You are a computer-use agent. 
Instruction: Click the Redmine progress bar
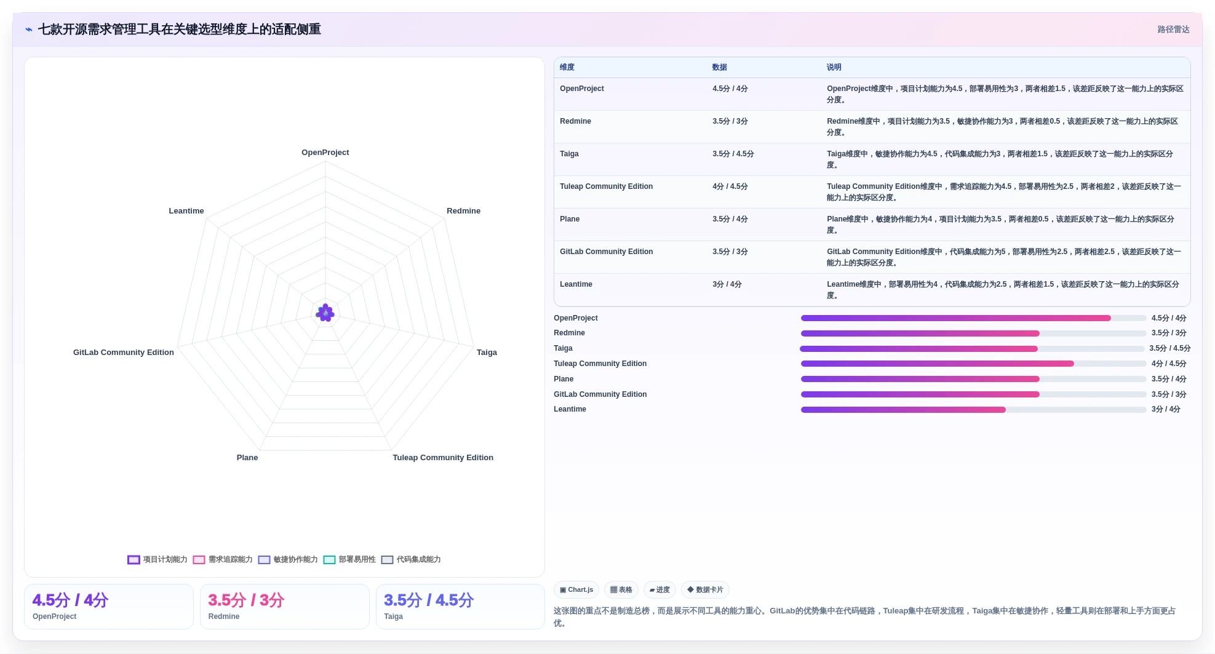(x=973, y=333)
